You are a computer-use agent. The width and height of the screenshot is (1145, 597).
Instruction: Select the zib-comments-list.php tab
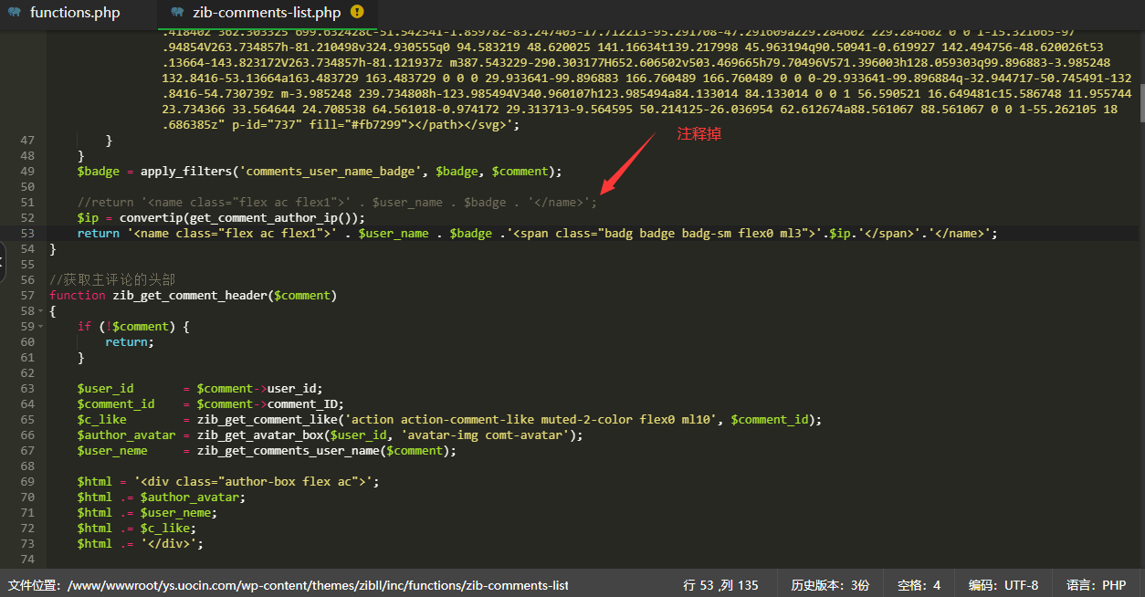(x=267, y=13)
